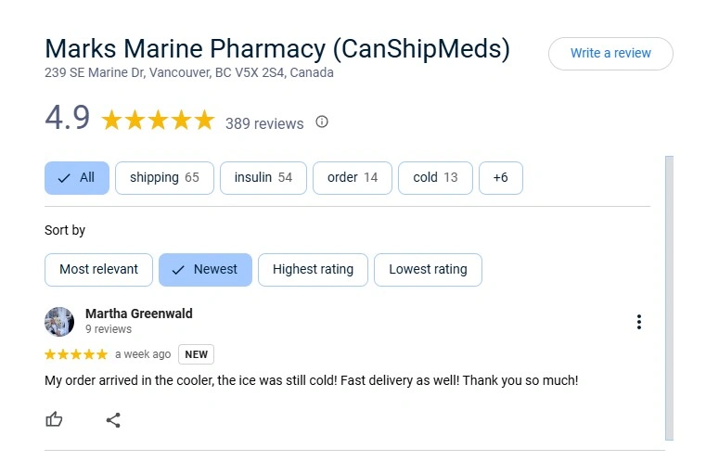Sort by Highest rating
The image size is (706, 461).
pyautogui.click(x=313, y=270)
